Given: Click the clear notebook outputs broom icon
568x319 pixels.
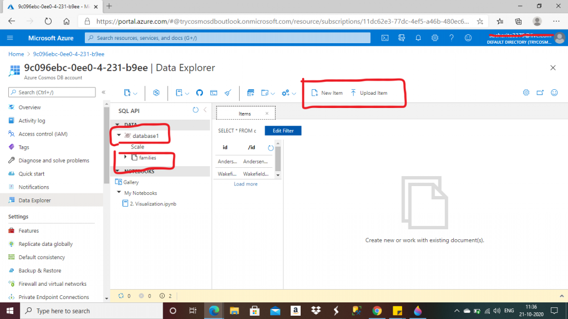Looking at the screenshot, I should 227,92.
